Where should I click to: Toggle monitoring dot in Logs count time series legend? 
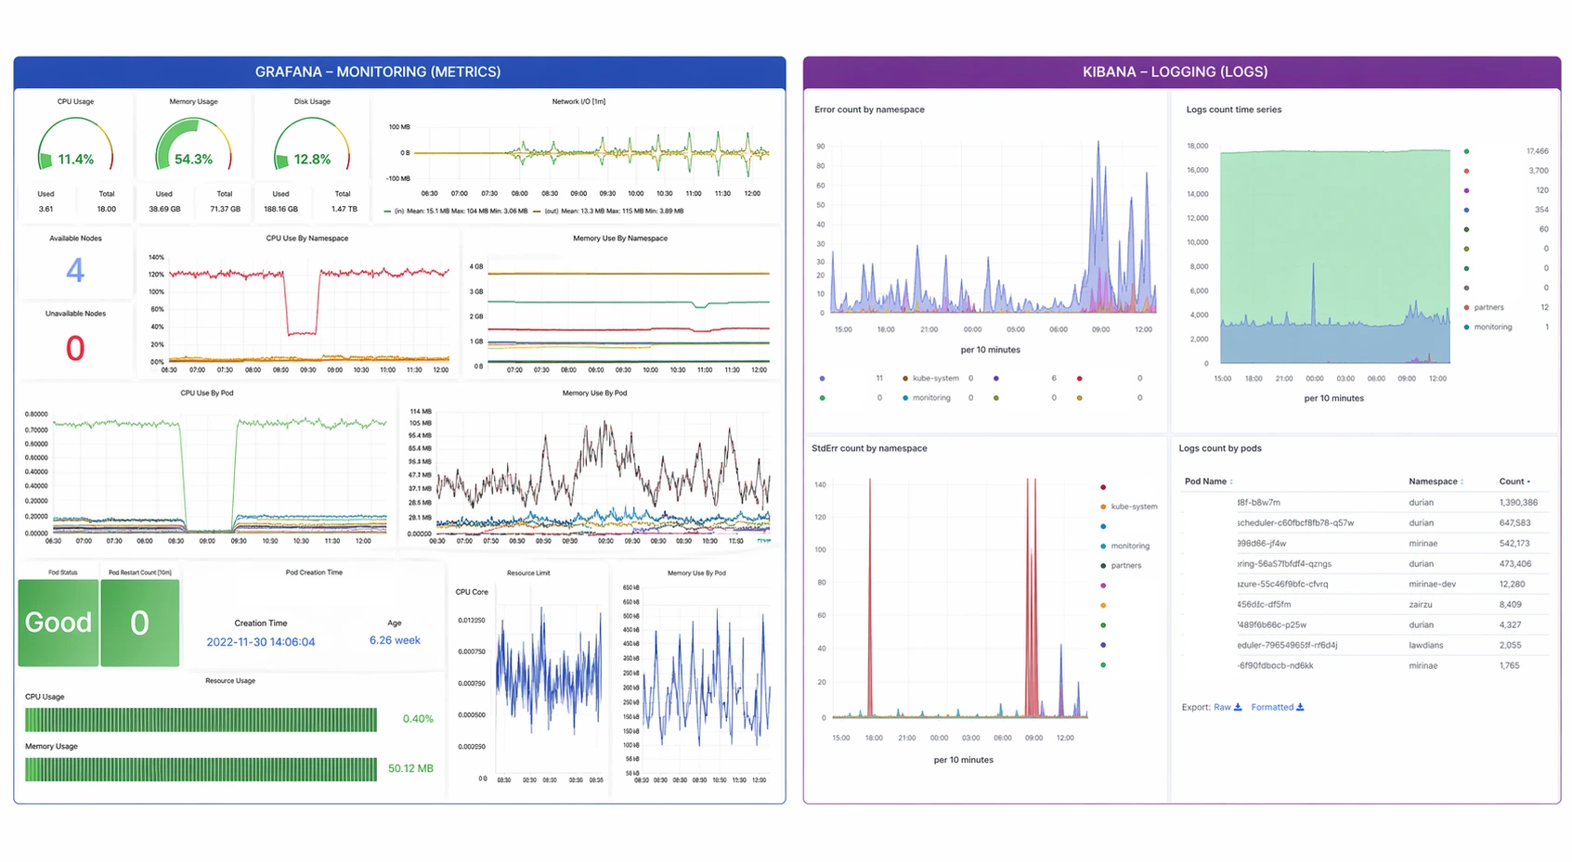coord(1466,327)
